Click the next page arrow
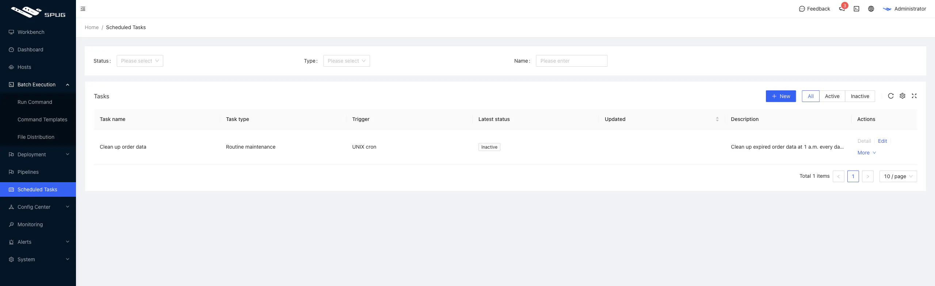The image size is (935, 286). click(868, 176)
